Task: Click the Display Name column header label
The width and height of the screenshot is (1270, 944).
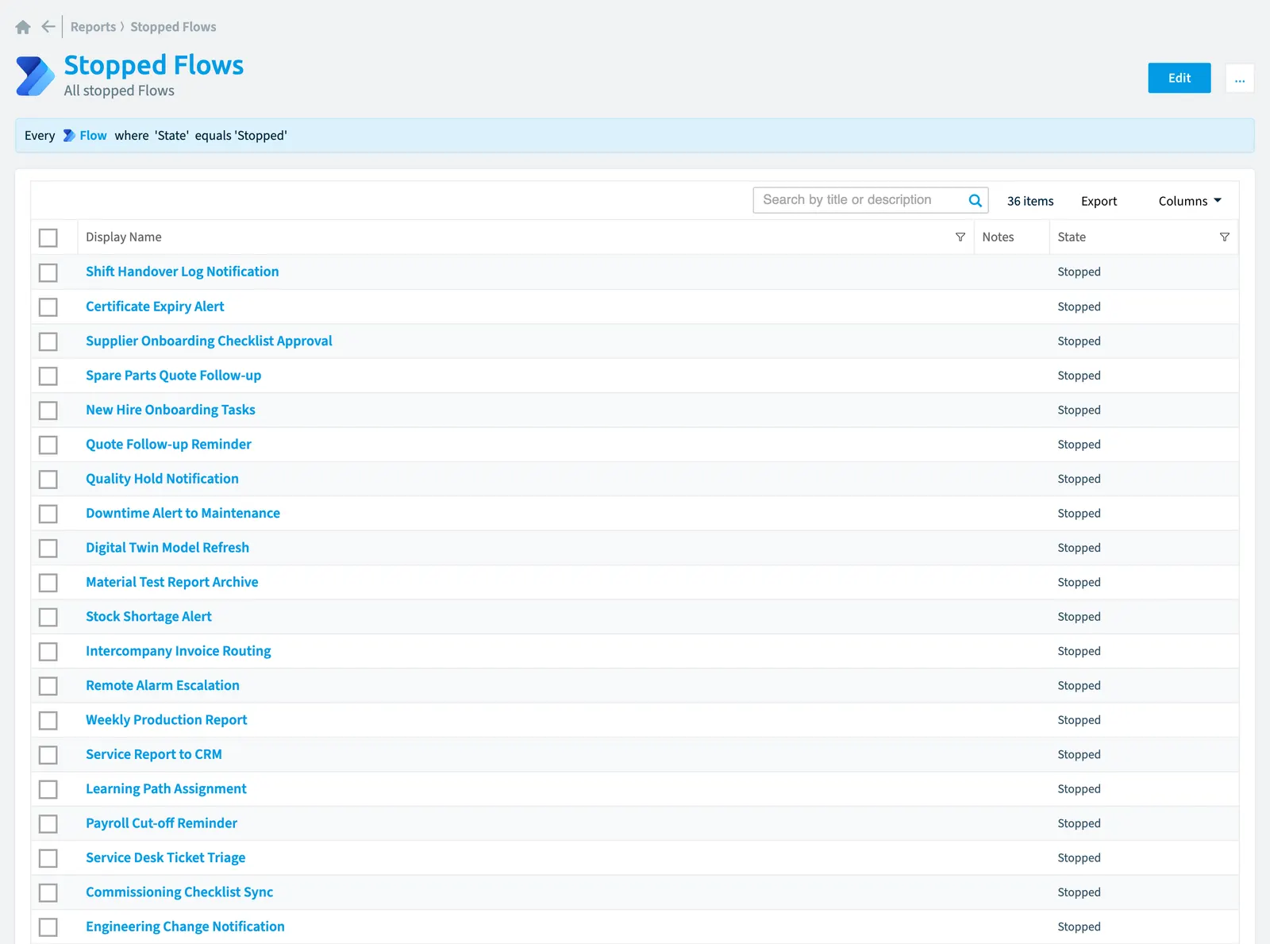Action: (x=124, y=237)
